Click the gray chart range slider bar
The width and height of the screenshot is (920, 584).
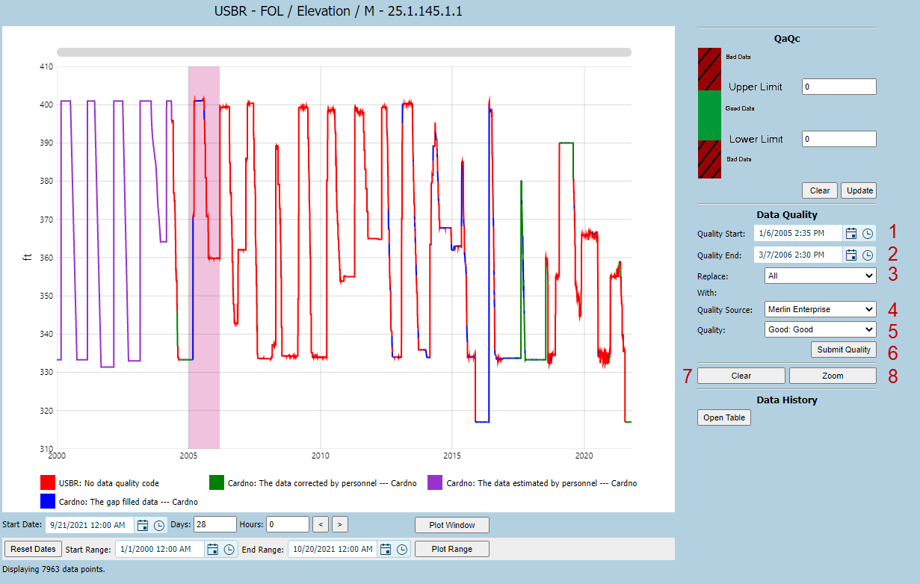click(344, 52)
